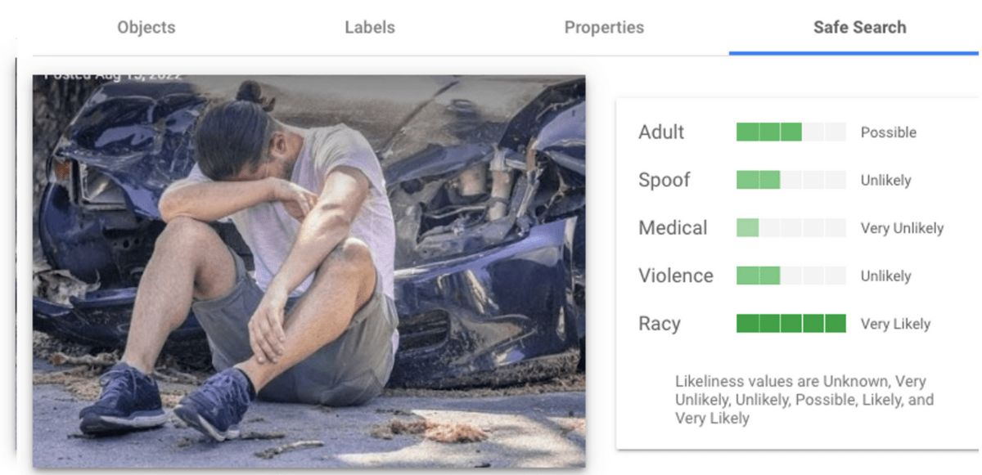The height and width of the screenshot is (475, 982).
Task: Click the Safe Search tab
Action: tap(860, 27)
